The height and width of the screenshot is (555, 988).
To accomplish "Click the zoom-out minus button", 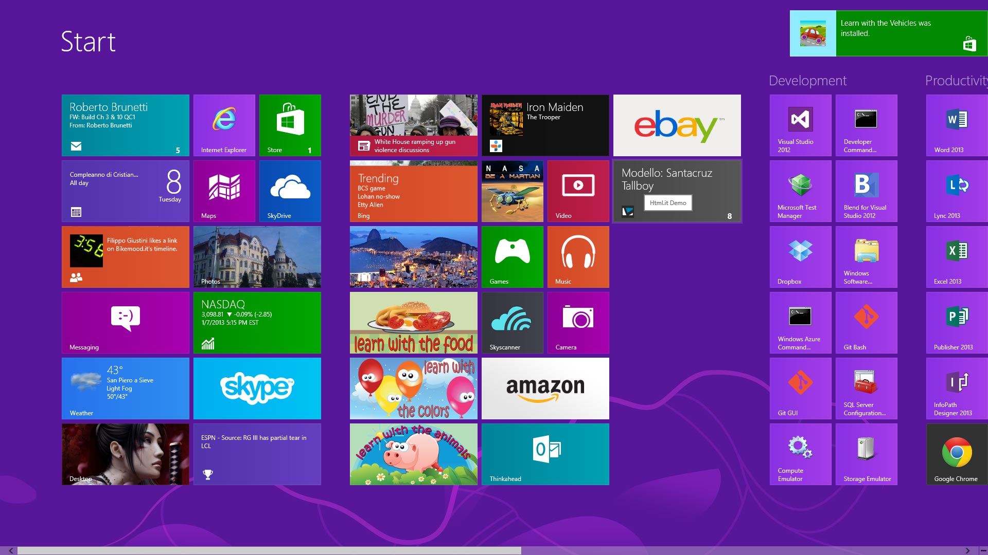I will 983,550.
